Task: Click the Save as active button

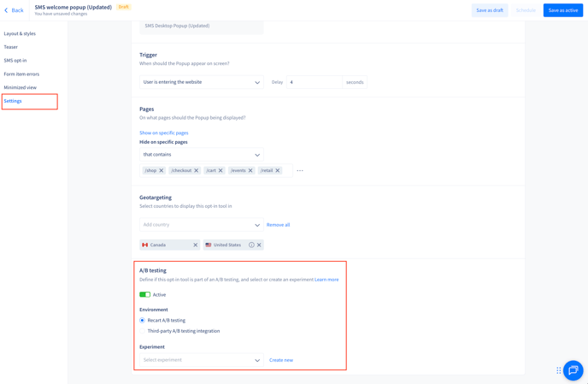Action: pos(562,10)
